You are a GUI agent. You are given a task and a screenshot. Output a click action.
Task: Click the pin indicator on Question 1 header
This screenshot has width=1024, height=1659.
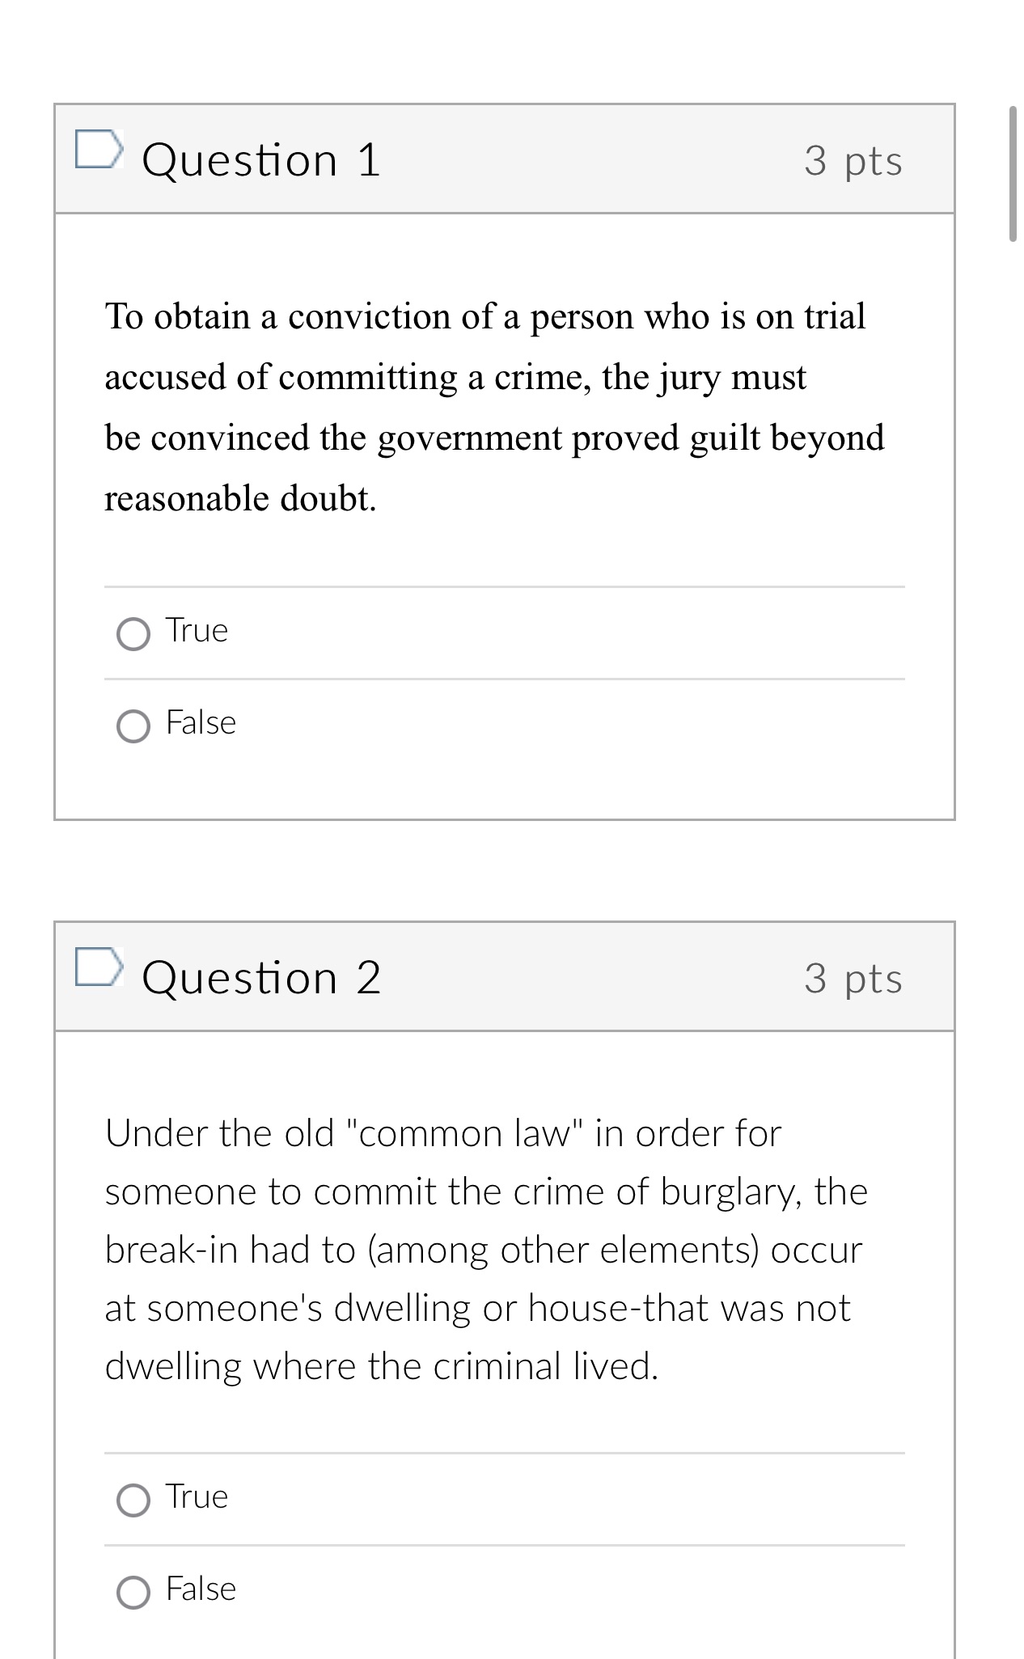tap(99, 150)
